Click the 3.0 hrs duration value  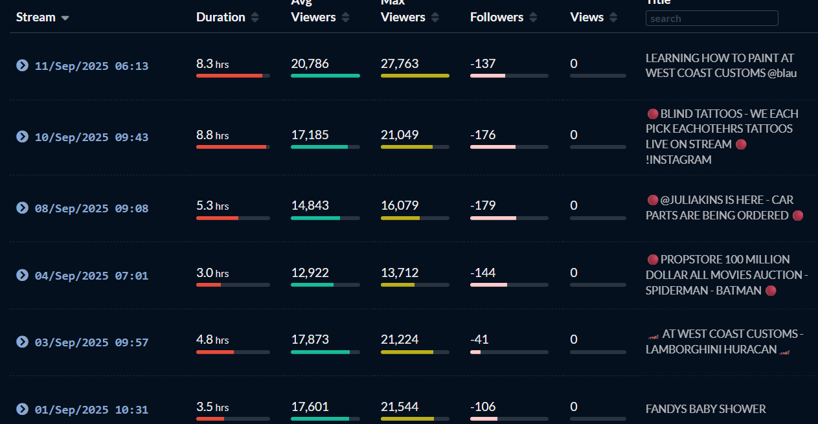212,273
